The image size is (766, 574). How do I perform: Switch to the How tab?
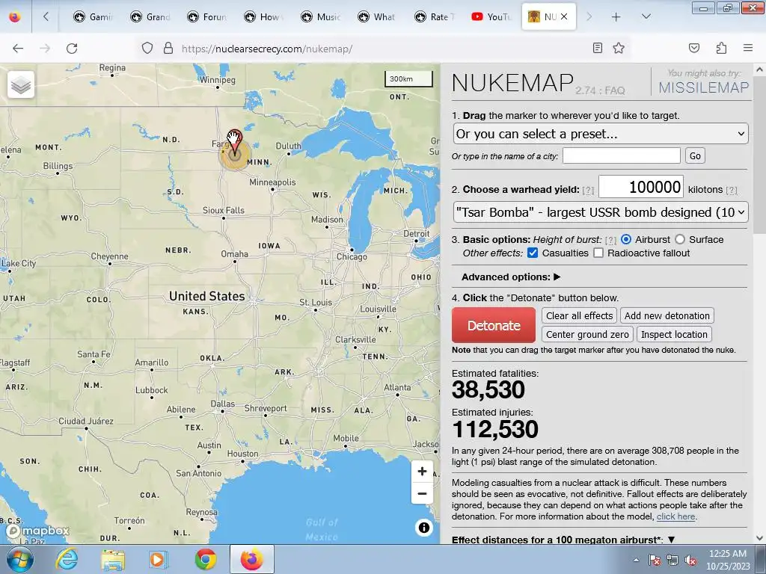[x=264, y=17]
